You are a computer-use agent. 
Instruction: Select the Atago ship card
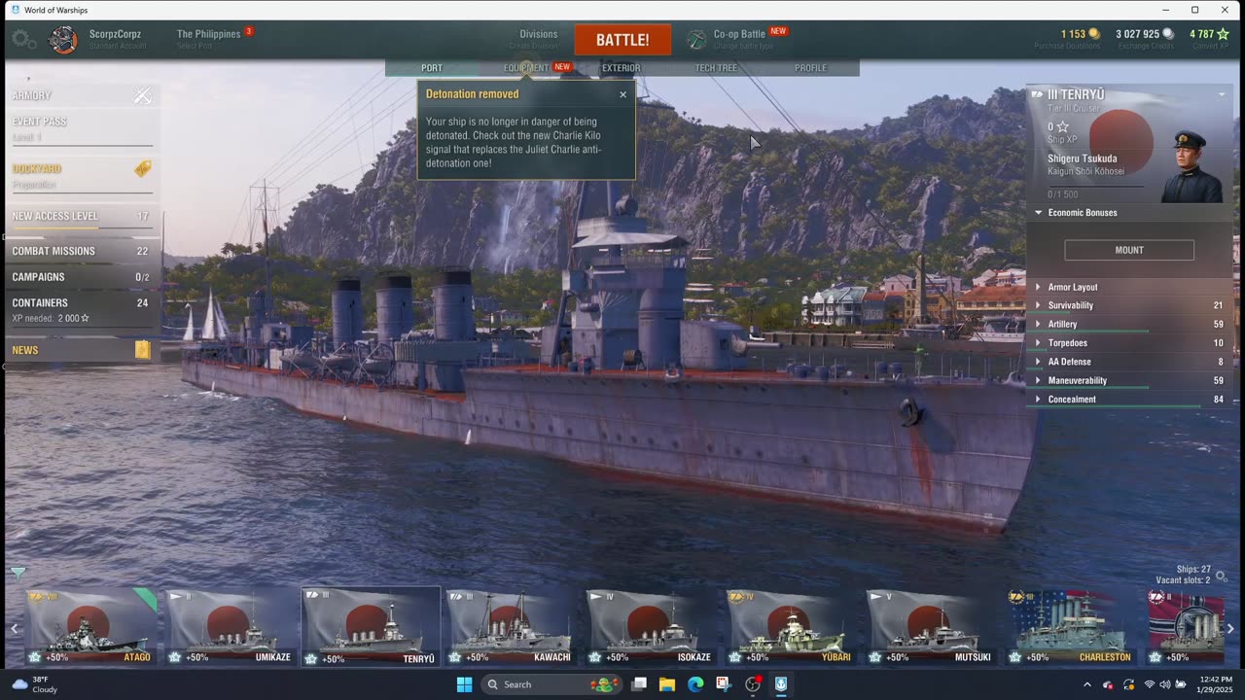coord(90,626)
